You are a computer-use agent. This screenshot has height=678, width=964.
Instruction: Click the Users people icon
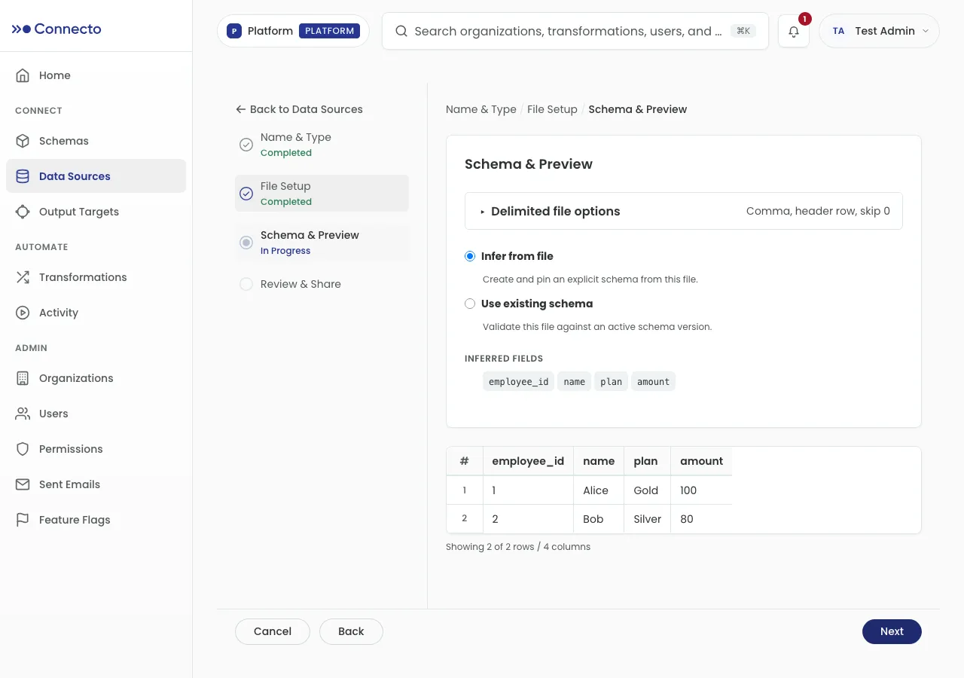click(23, 414)
